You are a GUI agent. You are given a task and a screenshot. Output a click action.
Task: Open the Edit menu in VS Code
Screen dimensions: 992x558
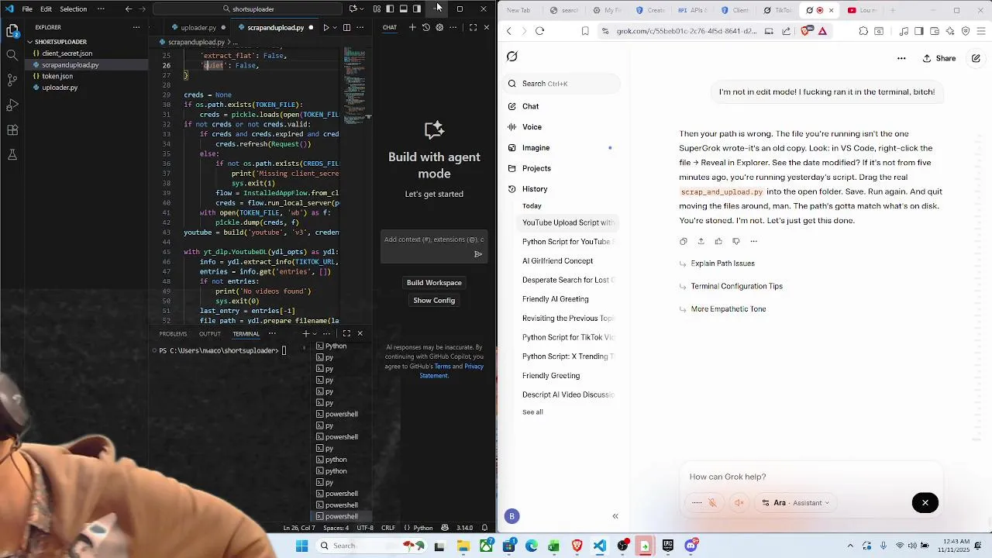(46, 9)
